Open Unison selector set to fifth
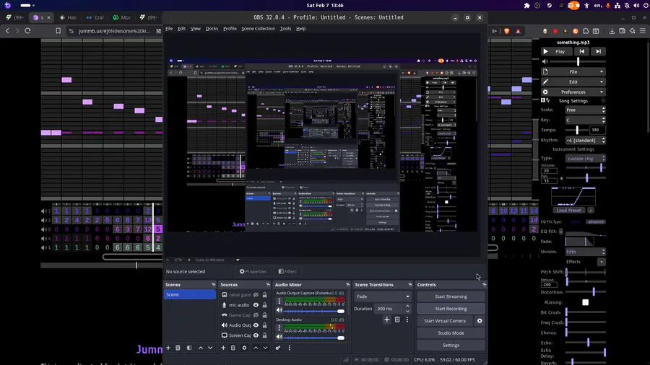This screenshot has width=650, height=365. 585,252
